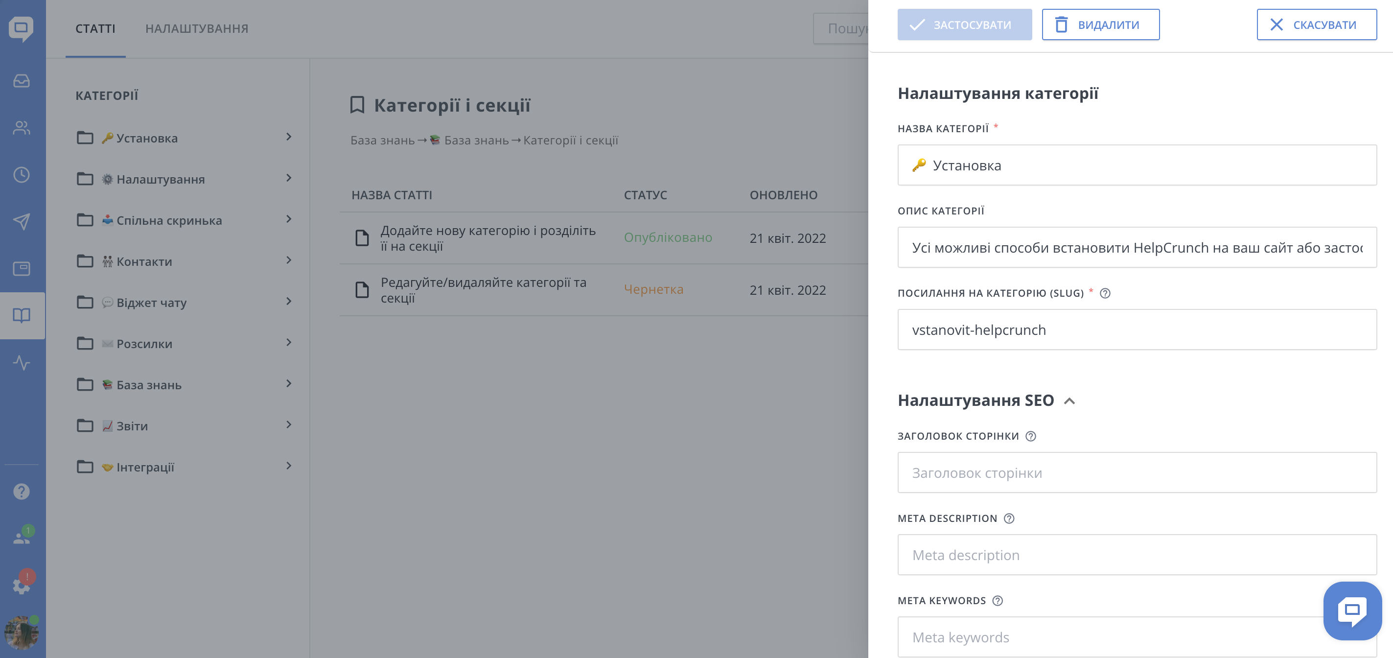Open the activity pulse reports icon
This screenshot has width=1393, height=658.
click(x=22, y=362)
